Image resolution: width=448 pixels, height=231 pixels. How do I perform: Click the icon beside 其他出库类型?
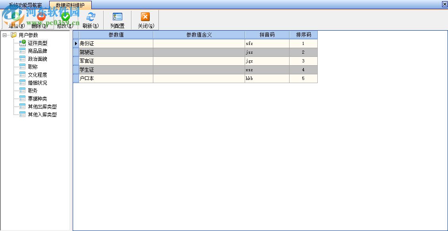(23, 107)
